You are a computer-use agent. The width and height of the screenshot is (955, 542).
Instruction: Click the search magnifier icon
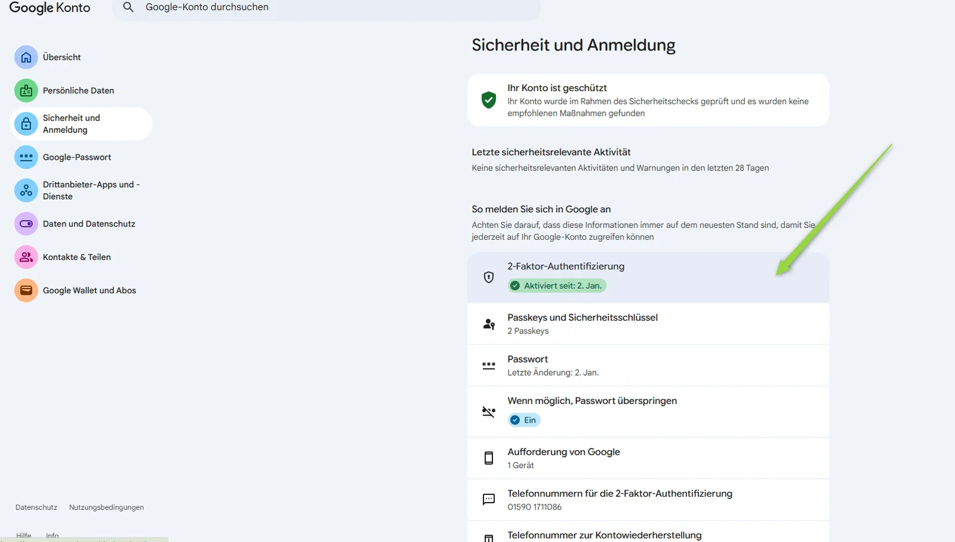click(128, 7)
